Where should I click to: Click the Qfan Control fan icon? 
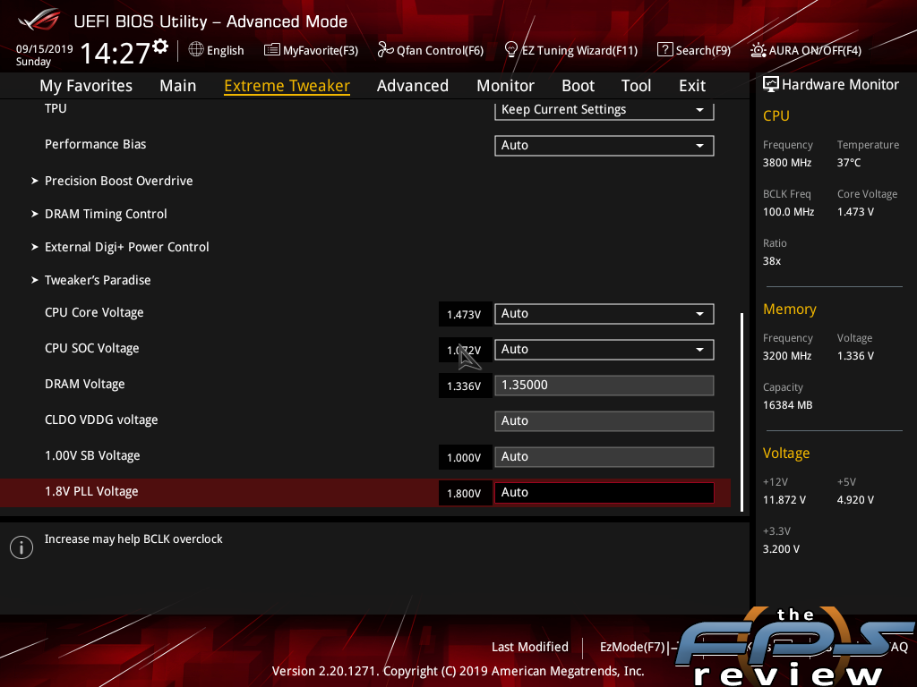(x=385, y=50)
